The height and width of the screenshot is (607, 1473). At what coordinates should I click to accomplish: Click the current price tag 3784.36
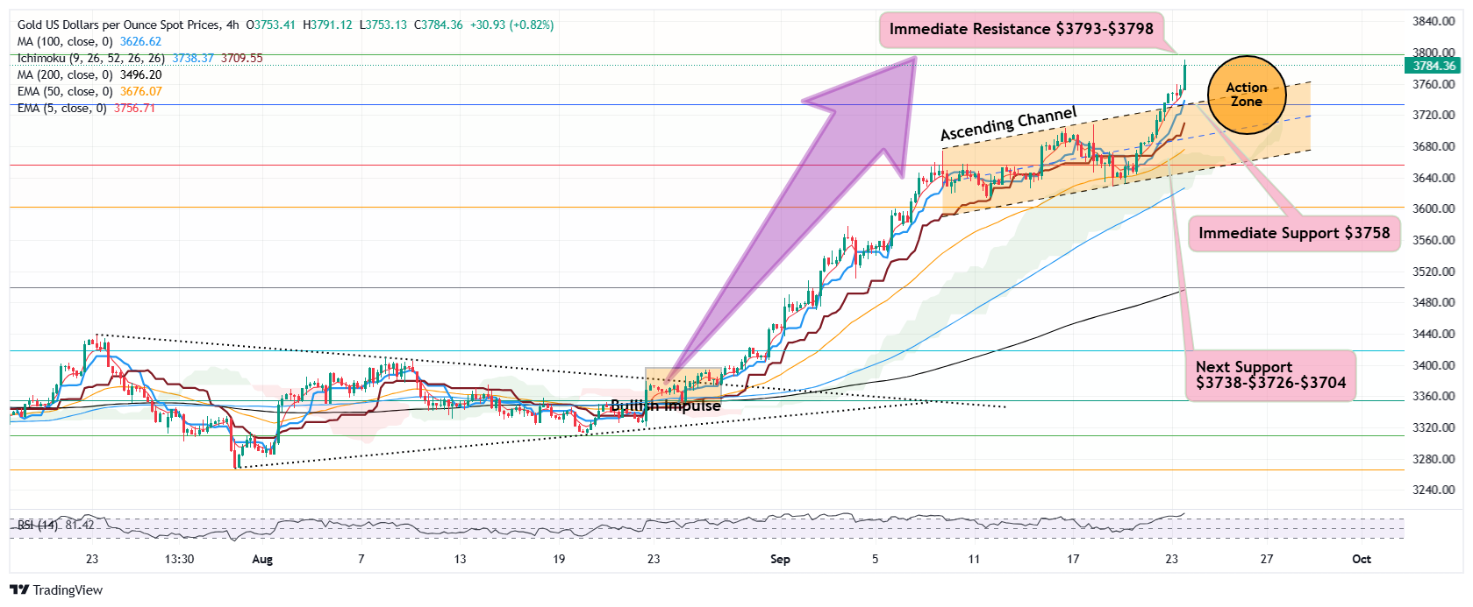point(1434,66)
